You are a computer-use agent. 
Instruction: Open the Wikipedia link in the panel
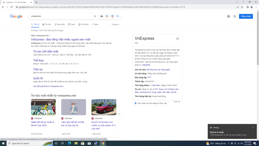pos(146,65)
